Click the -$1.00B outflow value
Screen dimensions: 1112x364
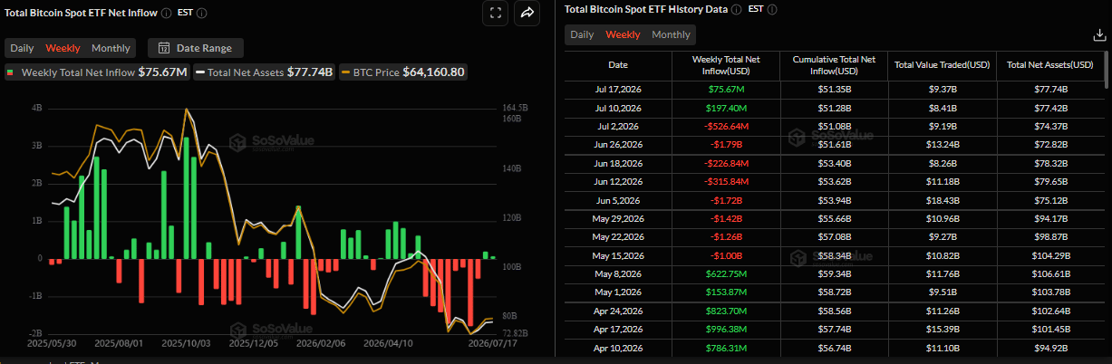pos(725,255)
